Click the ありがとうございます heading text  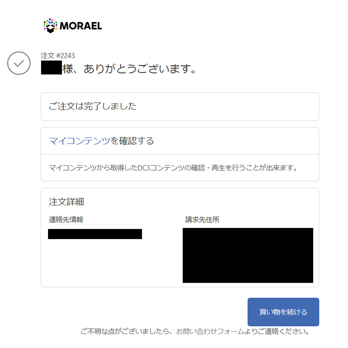(129, 69)
